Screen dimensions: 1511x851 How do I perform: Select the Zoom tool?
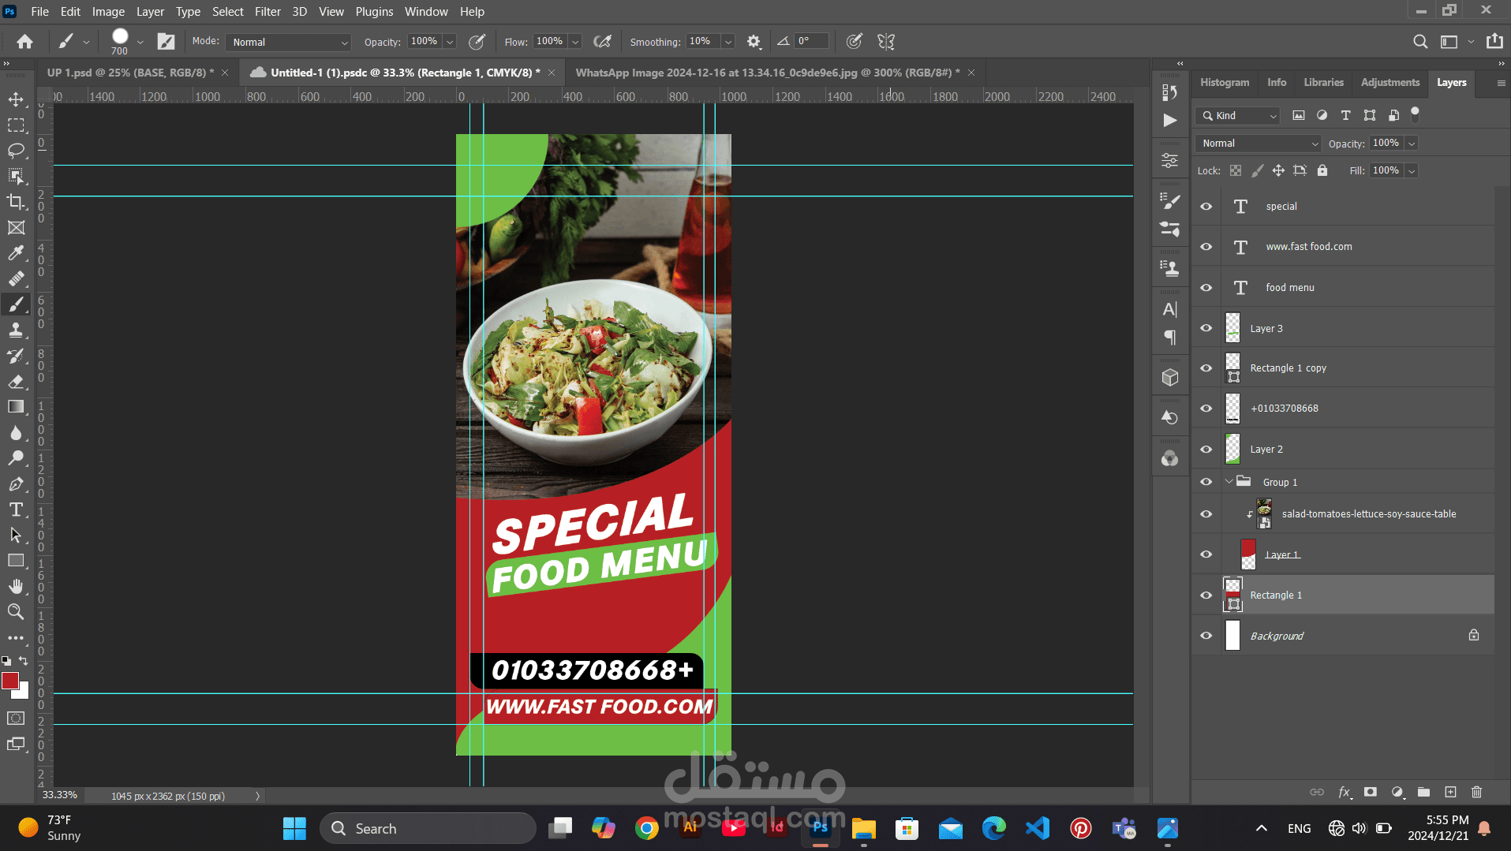[16, 611]
